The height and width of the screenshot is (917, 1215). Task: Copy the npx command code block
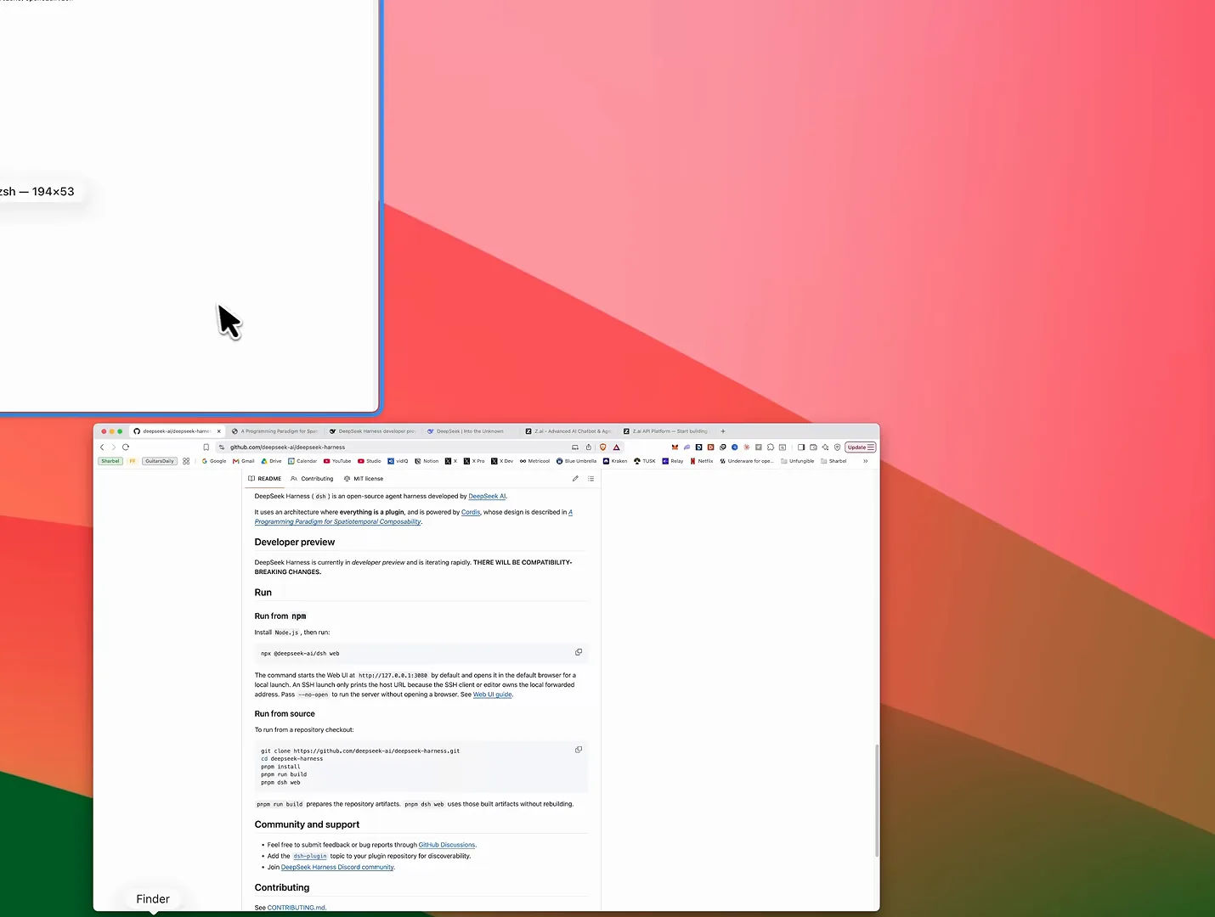pos(579,652)
